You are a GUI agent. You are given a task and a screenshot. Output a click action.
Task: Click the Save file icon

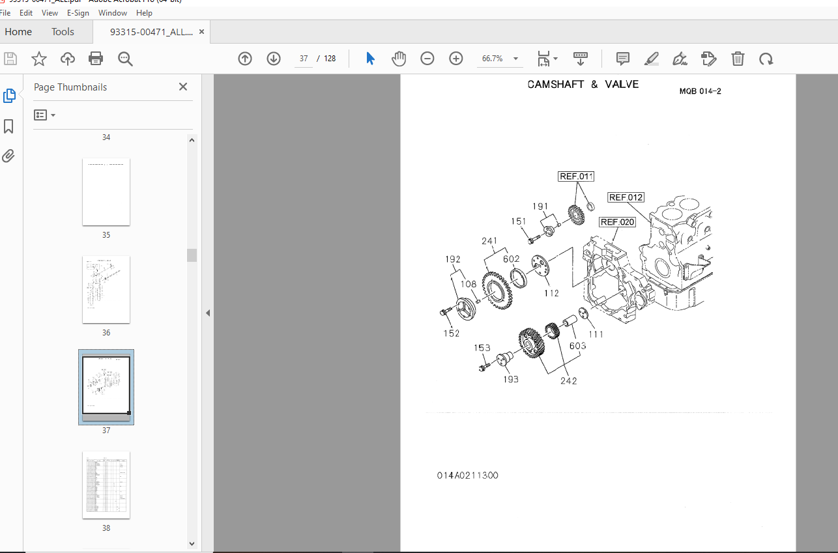click(10, 59)
